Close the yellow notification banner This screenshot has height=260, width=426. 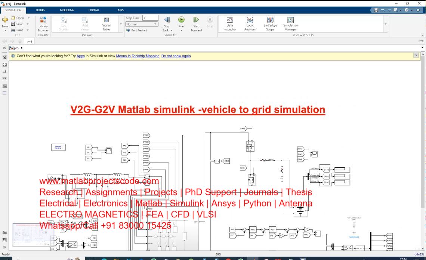coord(416,55)
